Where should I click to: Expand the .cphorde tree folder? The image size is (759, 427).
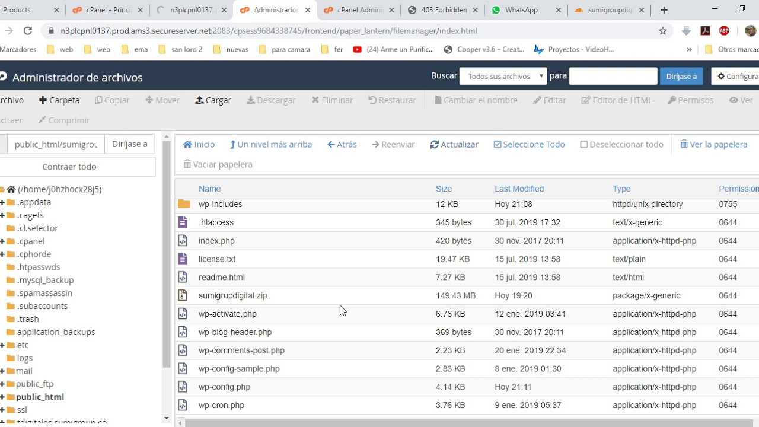pyautogui.click(x=2, y=254)
